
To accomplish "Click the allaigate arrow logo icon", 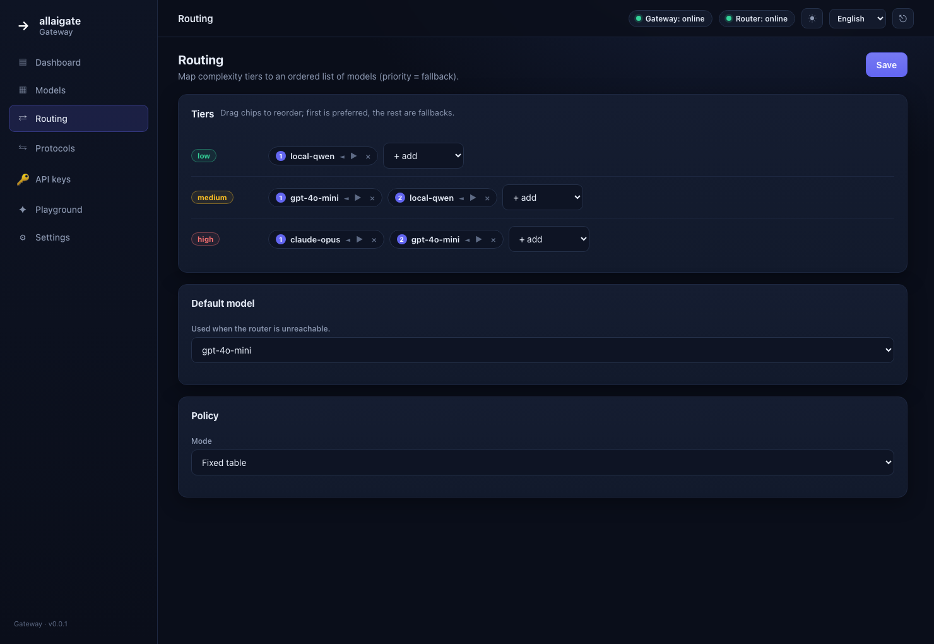I will pos(23,26).
